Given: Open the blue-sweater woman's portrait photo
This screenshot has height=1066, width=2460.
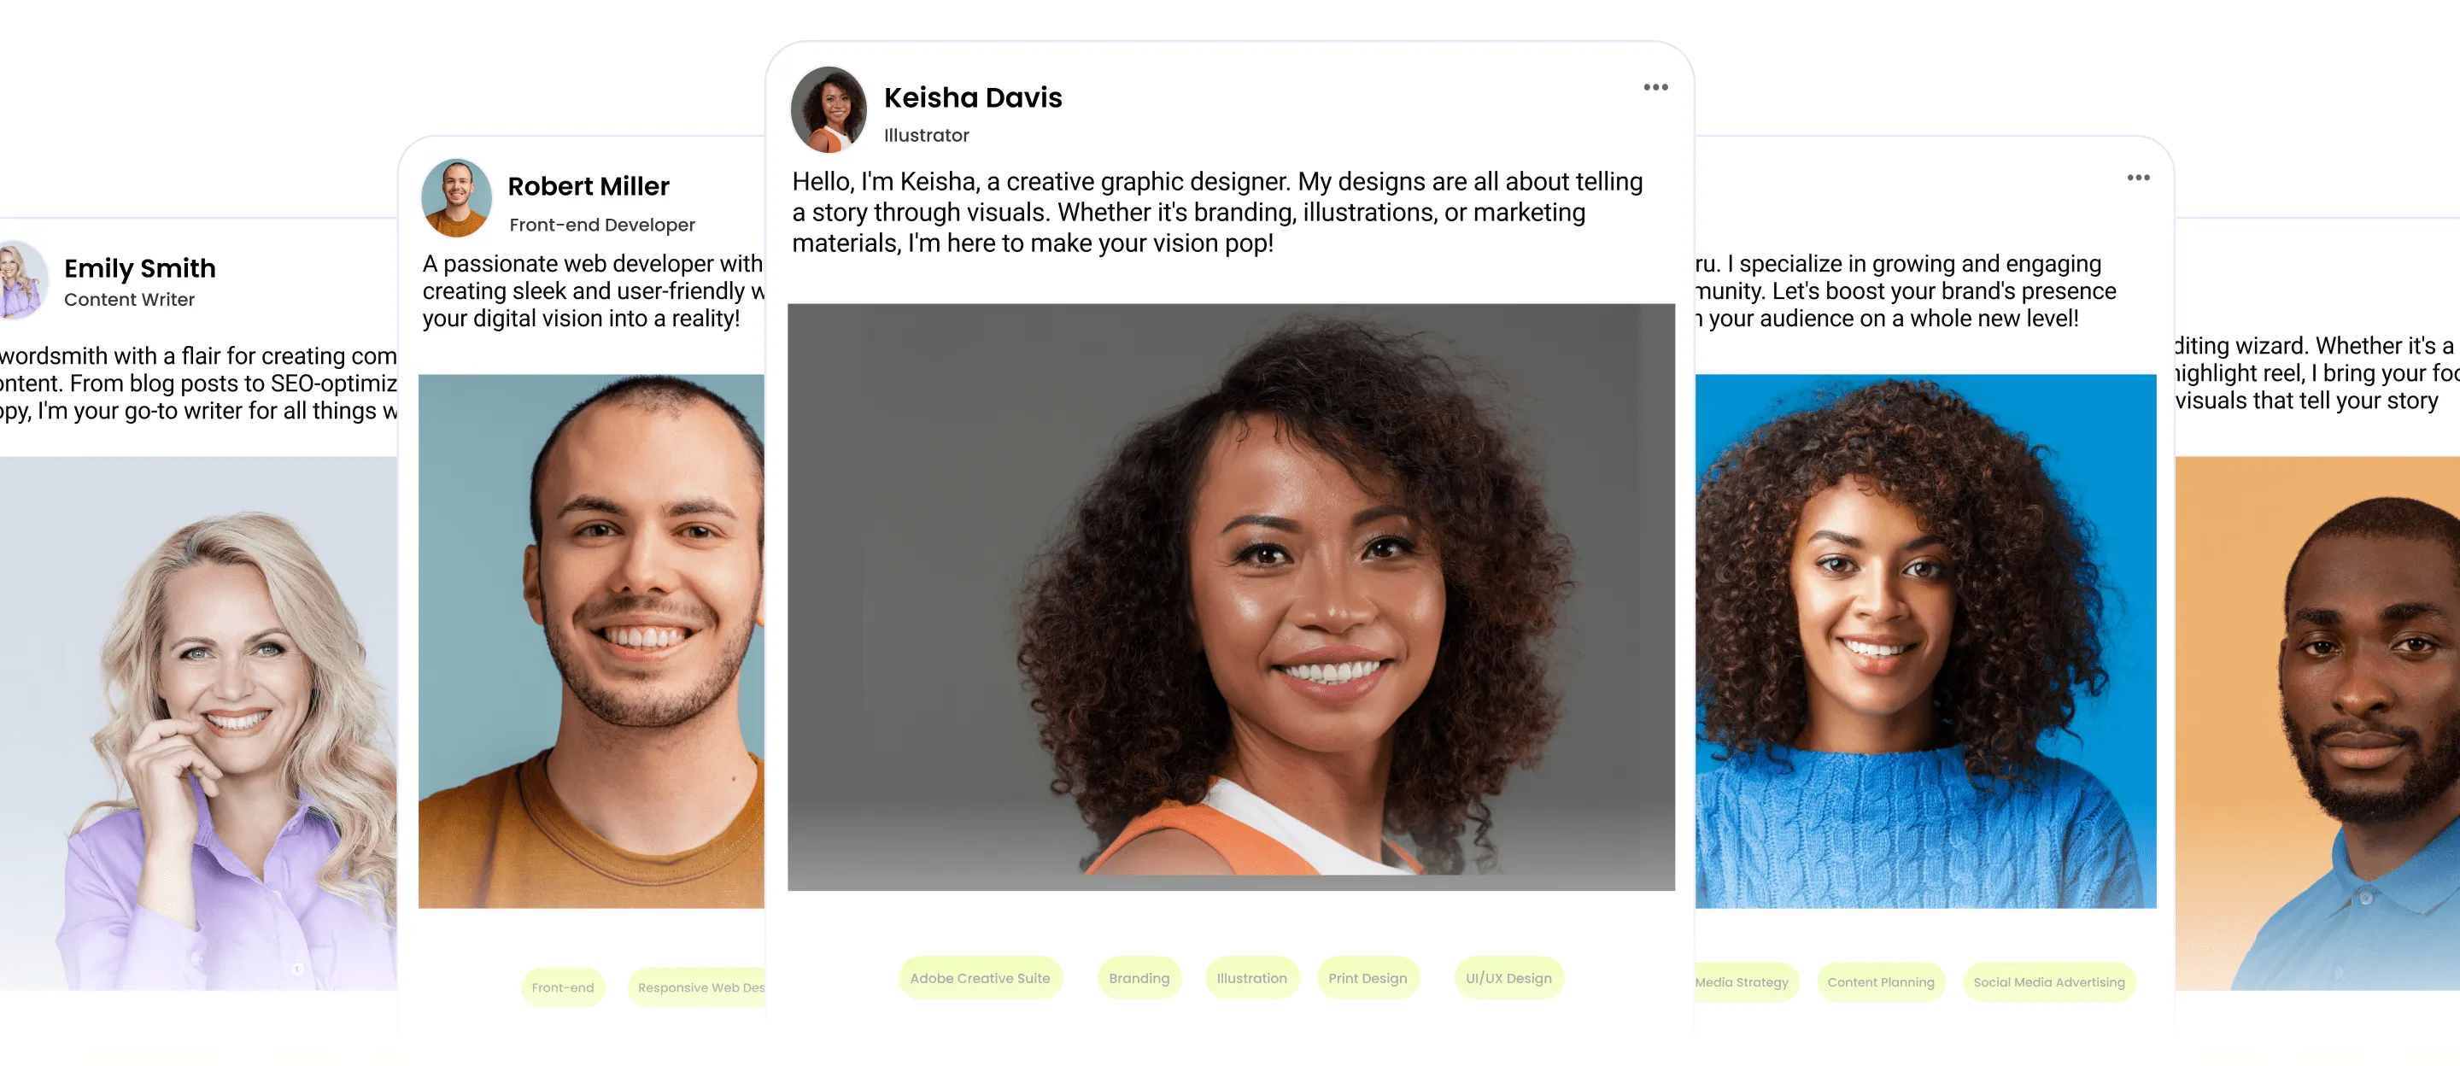Looking at the screenshot, I should point(1925,641).
